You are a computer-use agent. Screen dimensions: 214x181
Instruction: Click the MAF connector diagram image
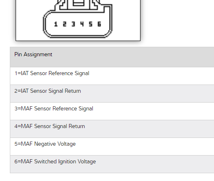[x=78, y=20]
